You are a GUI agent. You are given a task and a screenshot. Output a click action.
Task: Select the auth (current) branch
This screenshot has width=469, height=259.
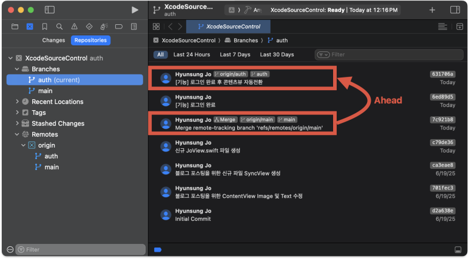point(75,80)
